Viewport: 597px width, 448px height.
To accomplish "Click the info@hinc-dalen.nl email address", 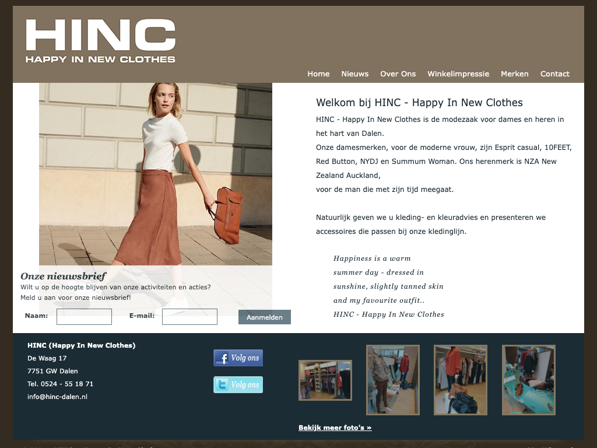I will pos(57,397).
